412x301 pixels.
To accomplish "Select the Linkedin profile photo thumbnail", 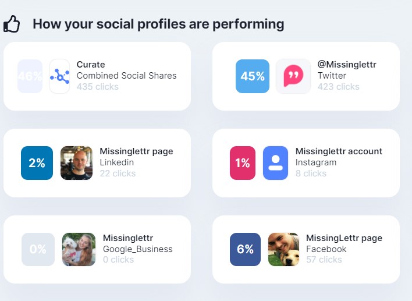I will (76, 163).
